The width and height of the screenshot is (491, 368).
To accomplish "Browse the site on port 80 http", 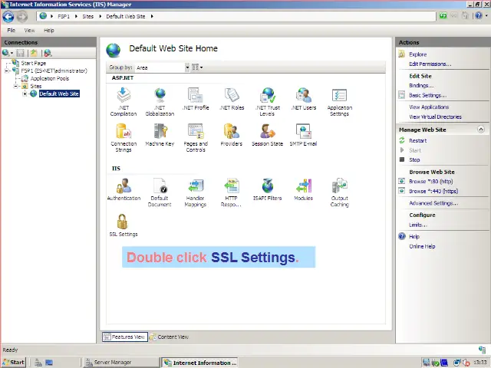I will 431,182.
